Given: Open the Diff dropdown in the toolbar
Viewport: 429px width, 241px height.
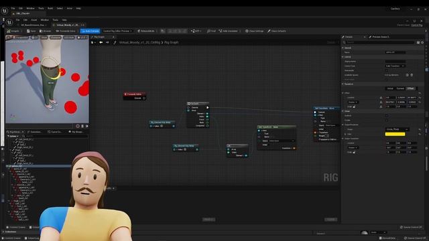Looking at the screenshot, I should coord(196,31).
